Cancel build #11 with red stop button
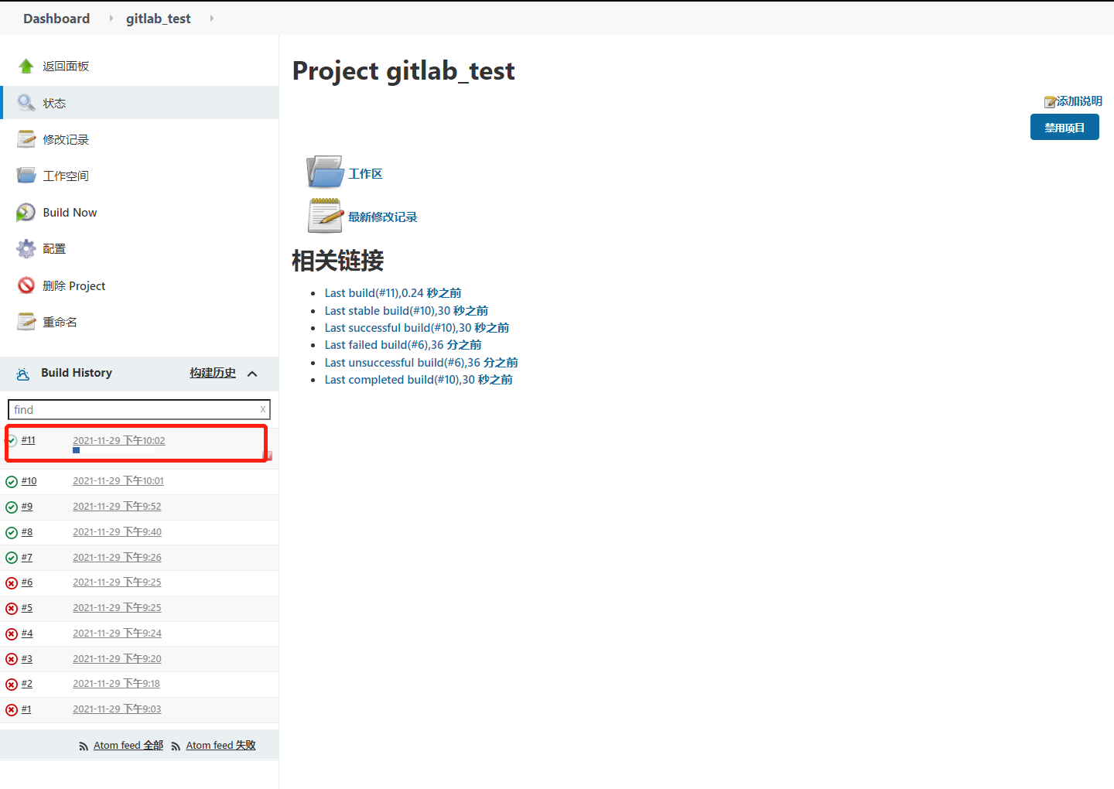 point(268,456)
